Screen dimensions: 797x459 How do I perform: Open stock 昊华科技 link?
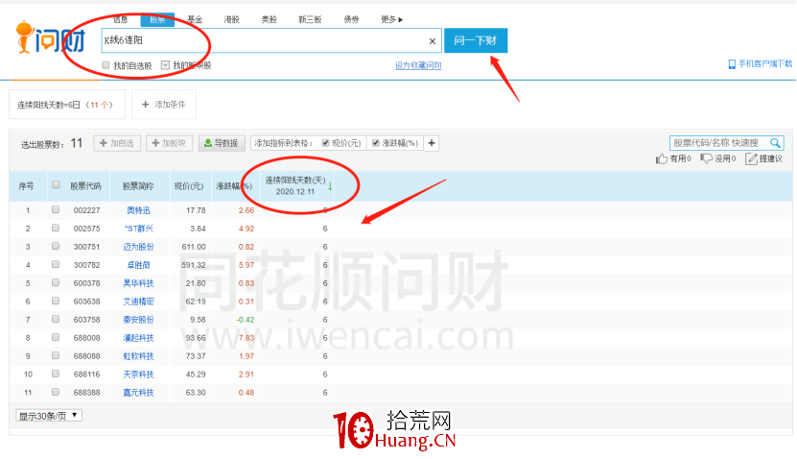coord(138,283)
